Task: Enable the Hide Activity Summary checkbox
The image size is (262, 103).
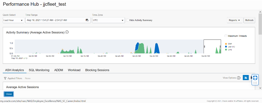Action: coord(127,20)
